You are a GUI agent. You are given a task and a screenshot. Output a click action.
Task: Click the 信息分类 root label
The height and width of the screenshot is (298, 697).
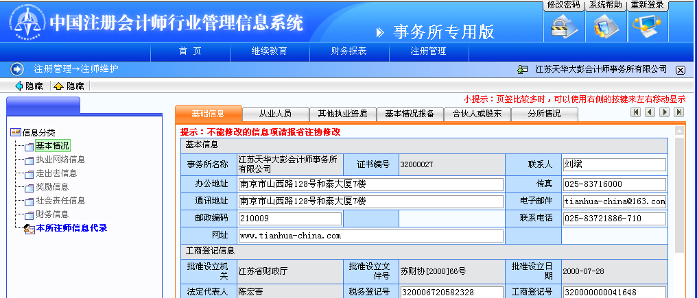(x=39, y=132)
